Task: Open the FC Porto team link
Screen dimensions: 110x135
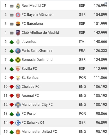Action: [x=29, y=114]
